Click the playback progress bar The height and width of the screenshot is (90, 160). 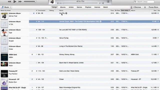pyautogui.click(x=80, y=3)
